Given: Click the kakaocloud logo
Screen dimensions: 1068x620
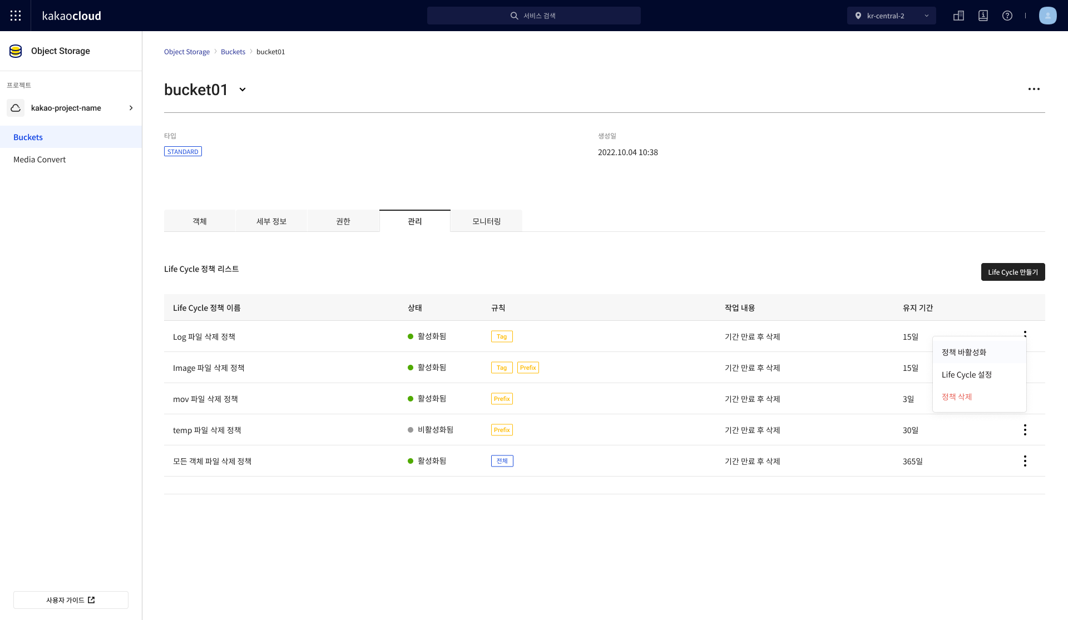Looking at the screenshot, I should (72, 16).
